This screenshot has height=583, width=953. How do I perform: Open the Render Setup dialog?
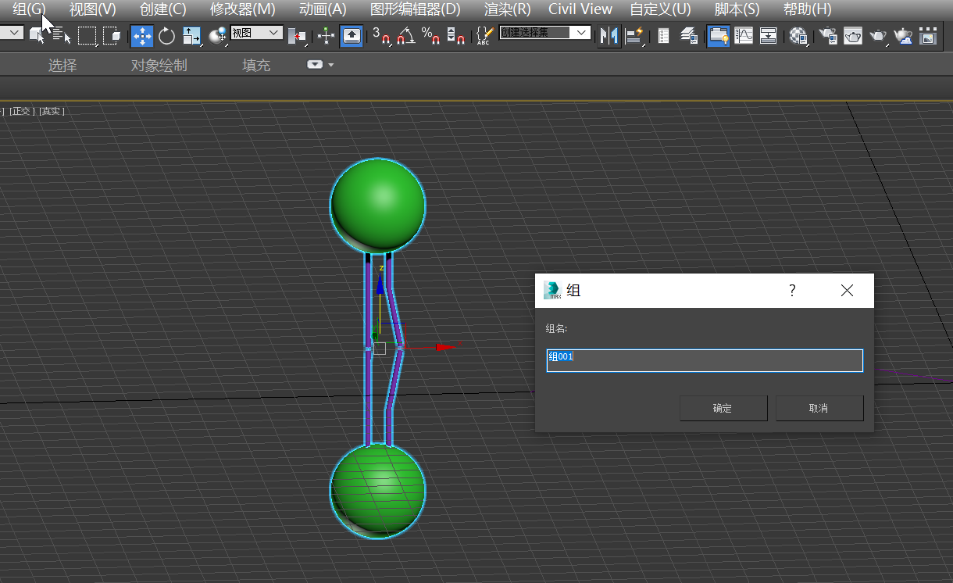(827, 35)
